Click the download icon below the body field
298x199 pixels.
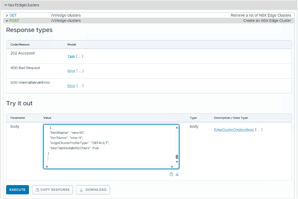coord(177,174)
